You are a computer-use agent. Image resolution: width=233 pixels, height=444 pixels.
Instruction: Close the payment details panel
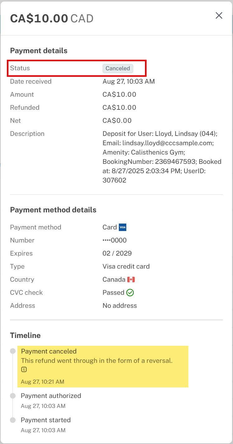pos(219,16)
